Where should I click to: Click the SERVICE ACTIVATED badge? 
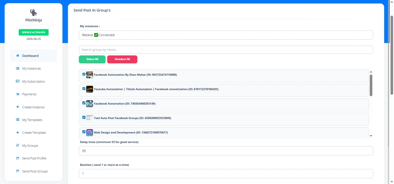coord(34,32)
